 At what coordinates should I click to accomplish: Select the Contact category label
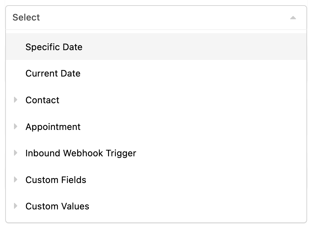pos(42,100)
